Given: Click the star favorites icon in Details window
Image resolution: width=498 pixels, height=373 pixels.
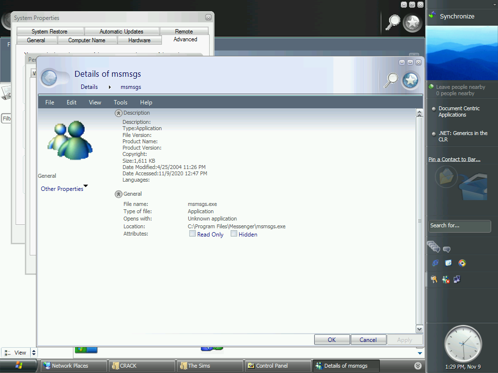Looking at the screenshot, I should tap(410, 80).
